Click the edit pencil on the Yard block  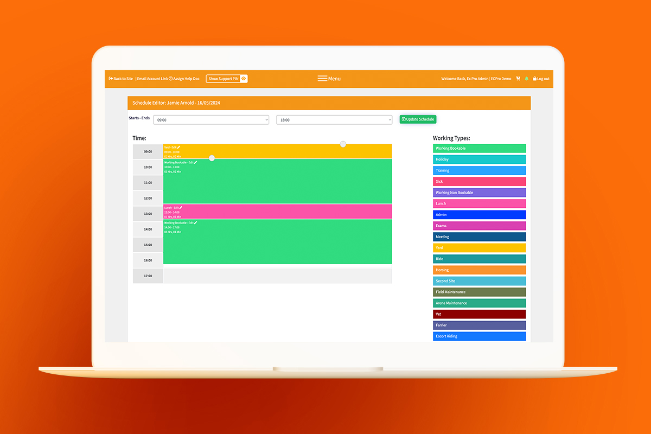[178, 147]
